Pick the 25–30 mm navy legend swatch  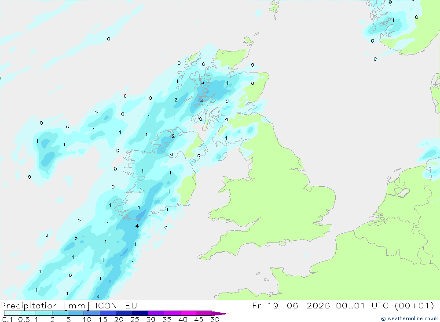click(x=140, y=313)
